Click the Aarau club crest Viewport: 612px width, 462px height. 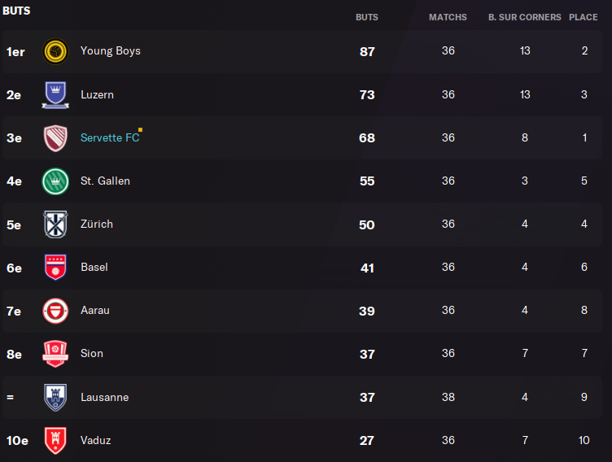pos(55,311)
